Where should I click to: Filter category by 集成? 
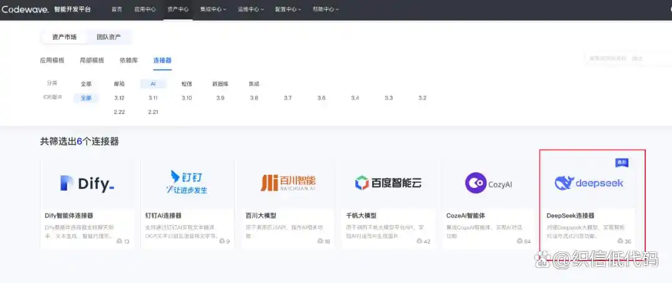[254, 84]
